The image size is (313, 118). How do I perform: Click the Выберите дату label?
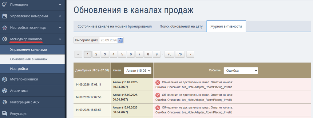click(x=86, y=40)
